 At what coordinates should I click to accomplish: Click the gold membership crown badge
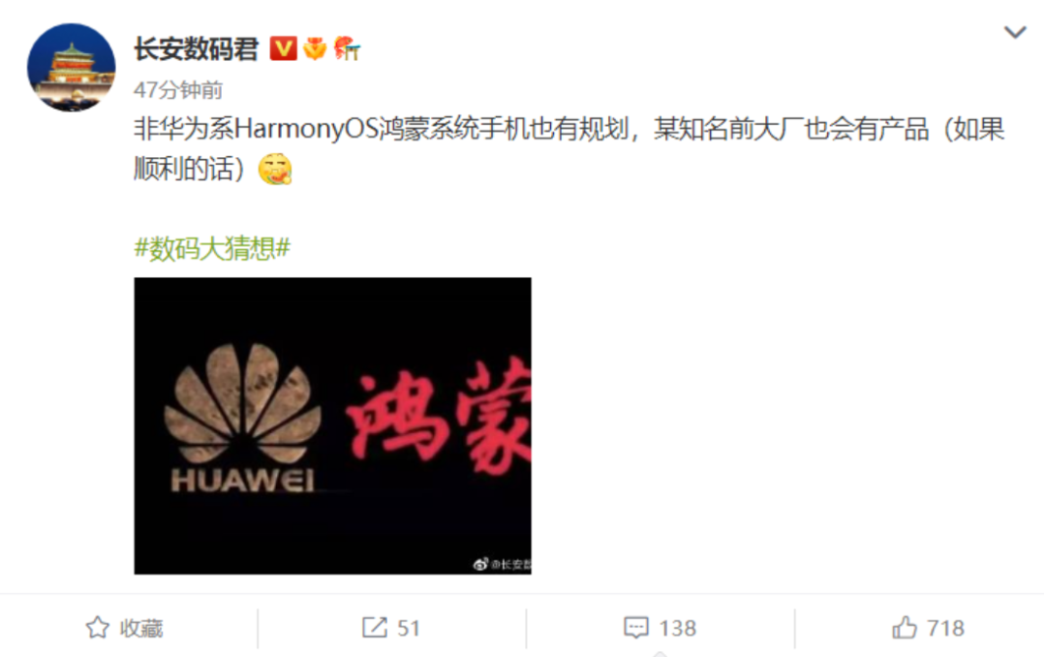tap(315, 48)
